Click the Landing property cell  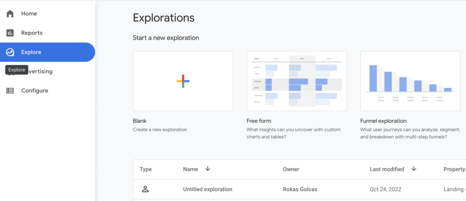tap(455, 189)
